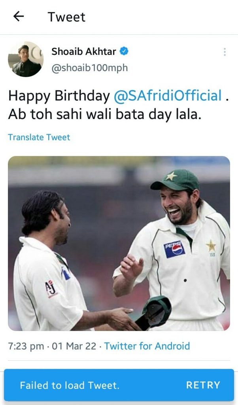Screen dimensions: 238x405
Task: Tap the Failed to load Tweet message
Action: point(70,385)
